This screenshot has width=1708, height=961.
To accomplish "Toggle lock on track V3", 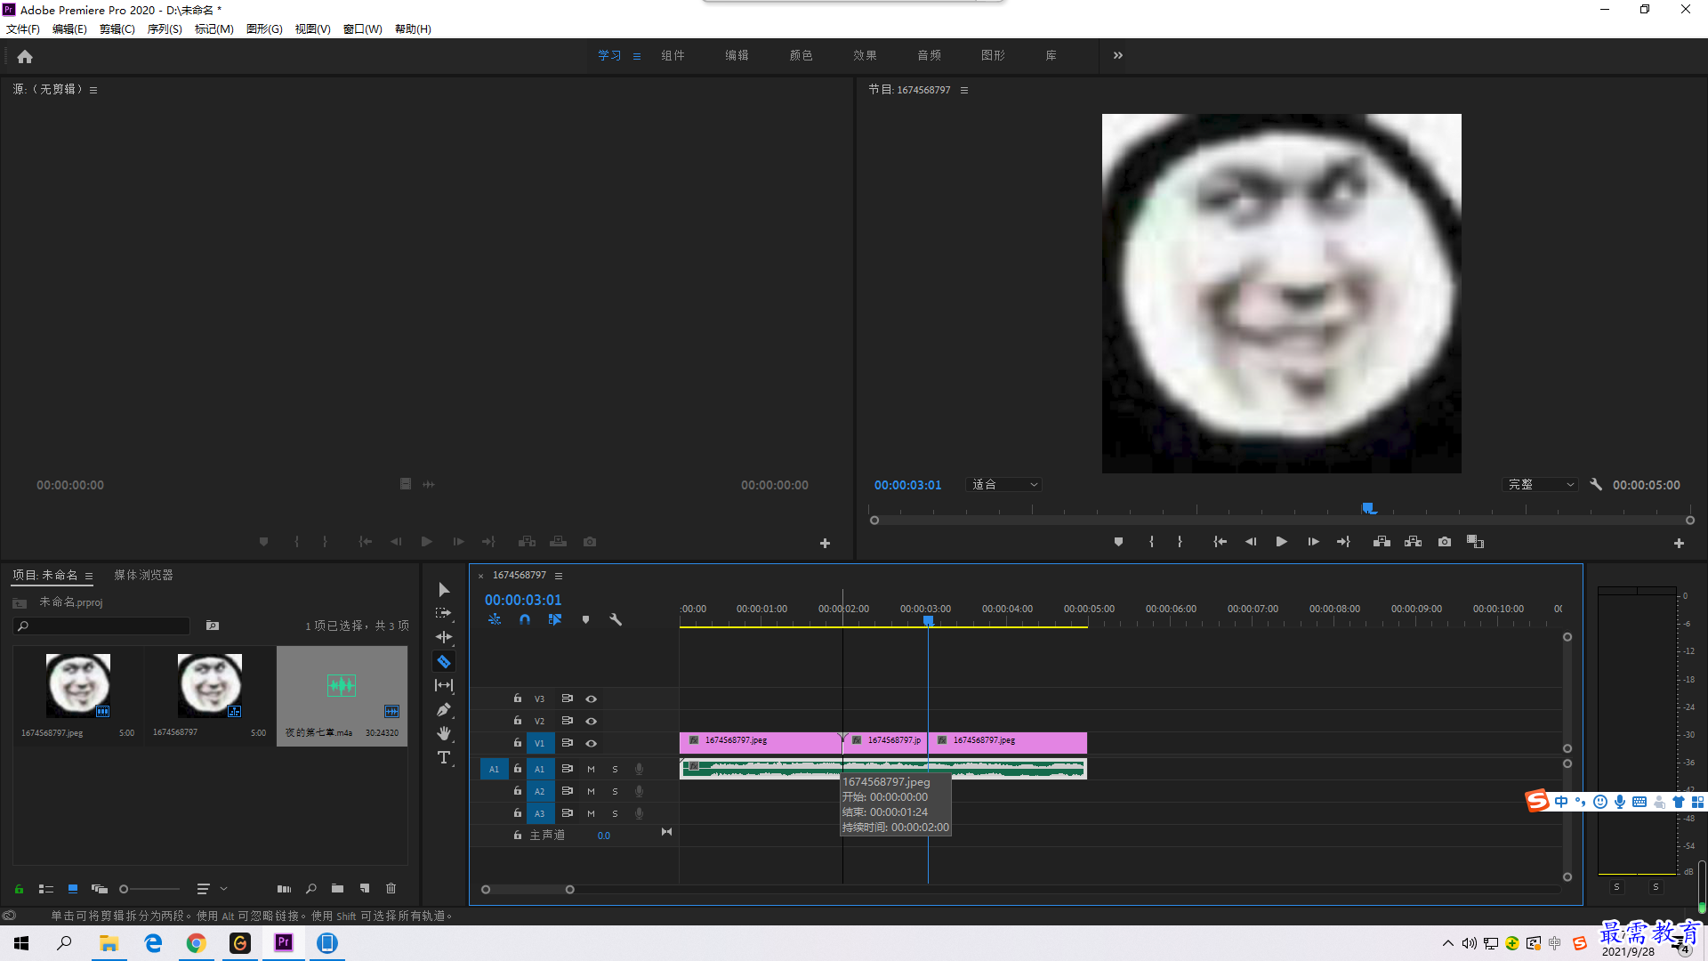I will click(518, 699).
